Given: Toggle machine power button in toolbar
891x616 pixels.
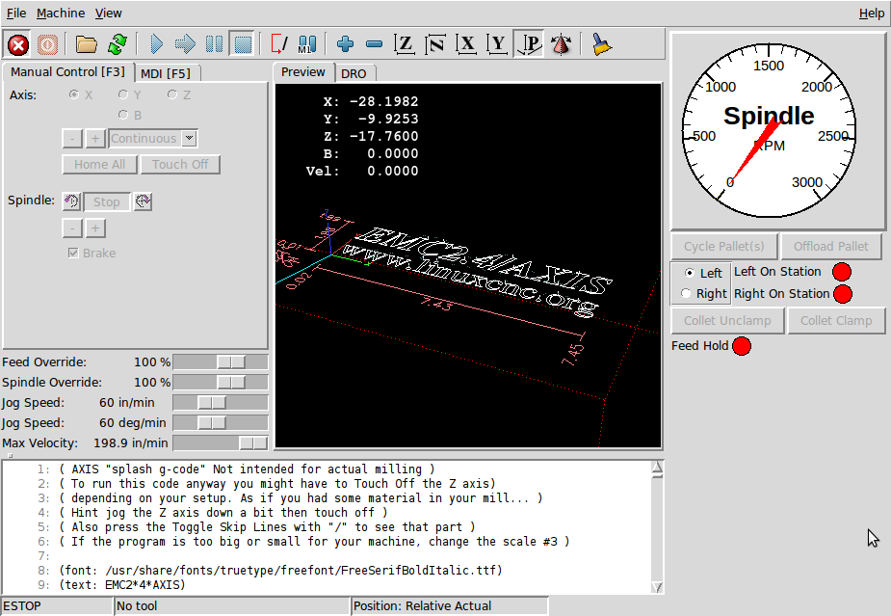Looking at the screenshot, I should [x=47, y=44].
